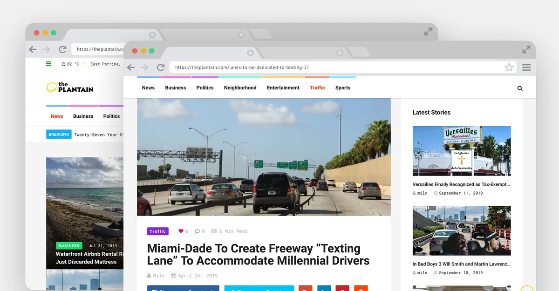This screenshot has width=559, height=291.
Task: Open the Neighborhood menu item
Action: (x=240, y=88)
